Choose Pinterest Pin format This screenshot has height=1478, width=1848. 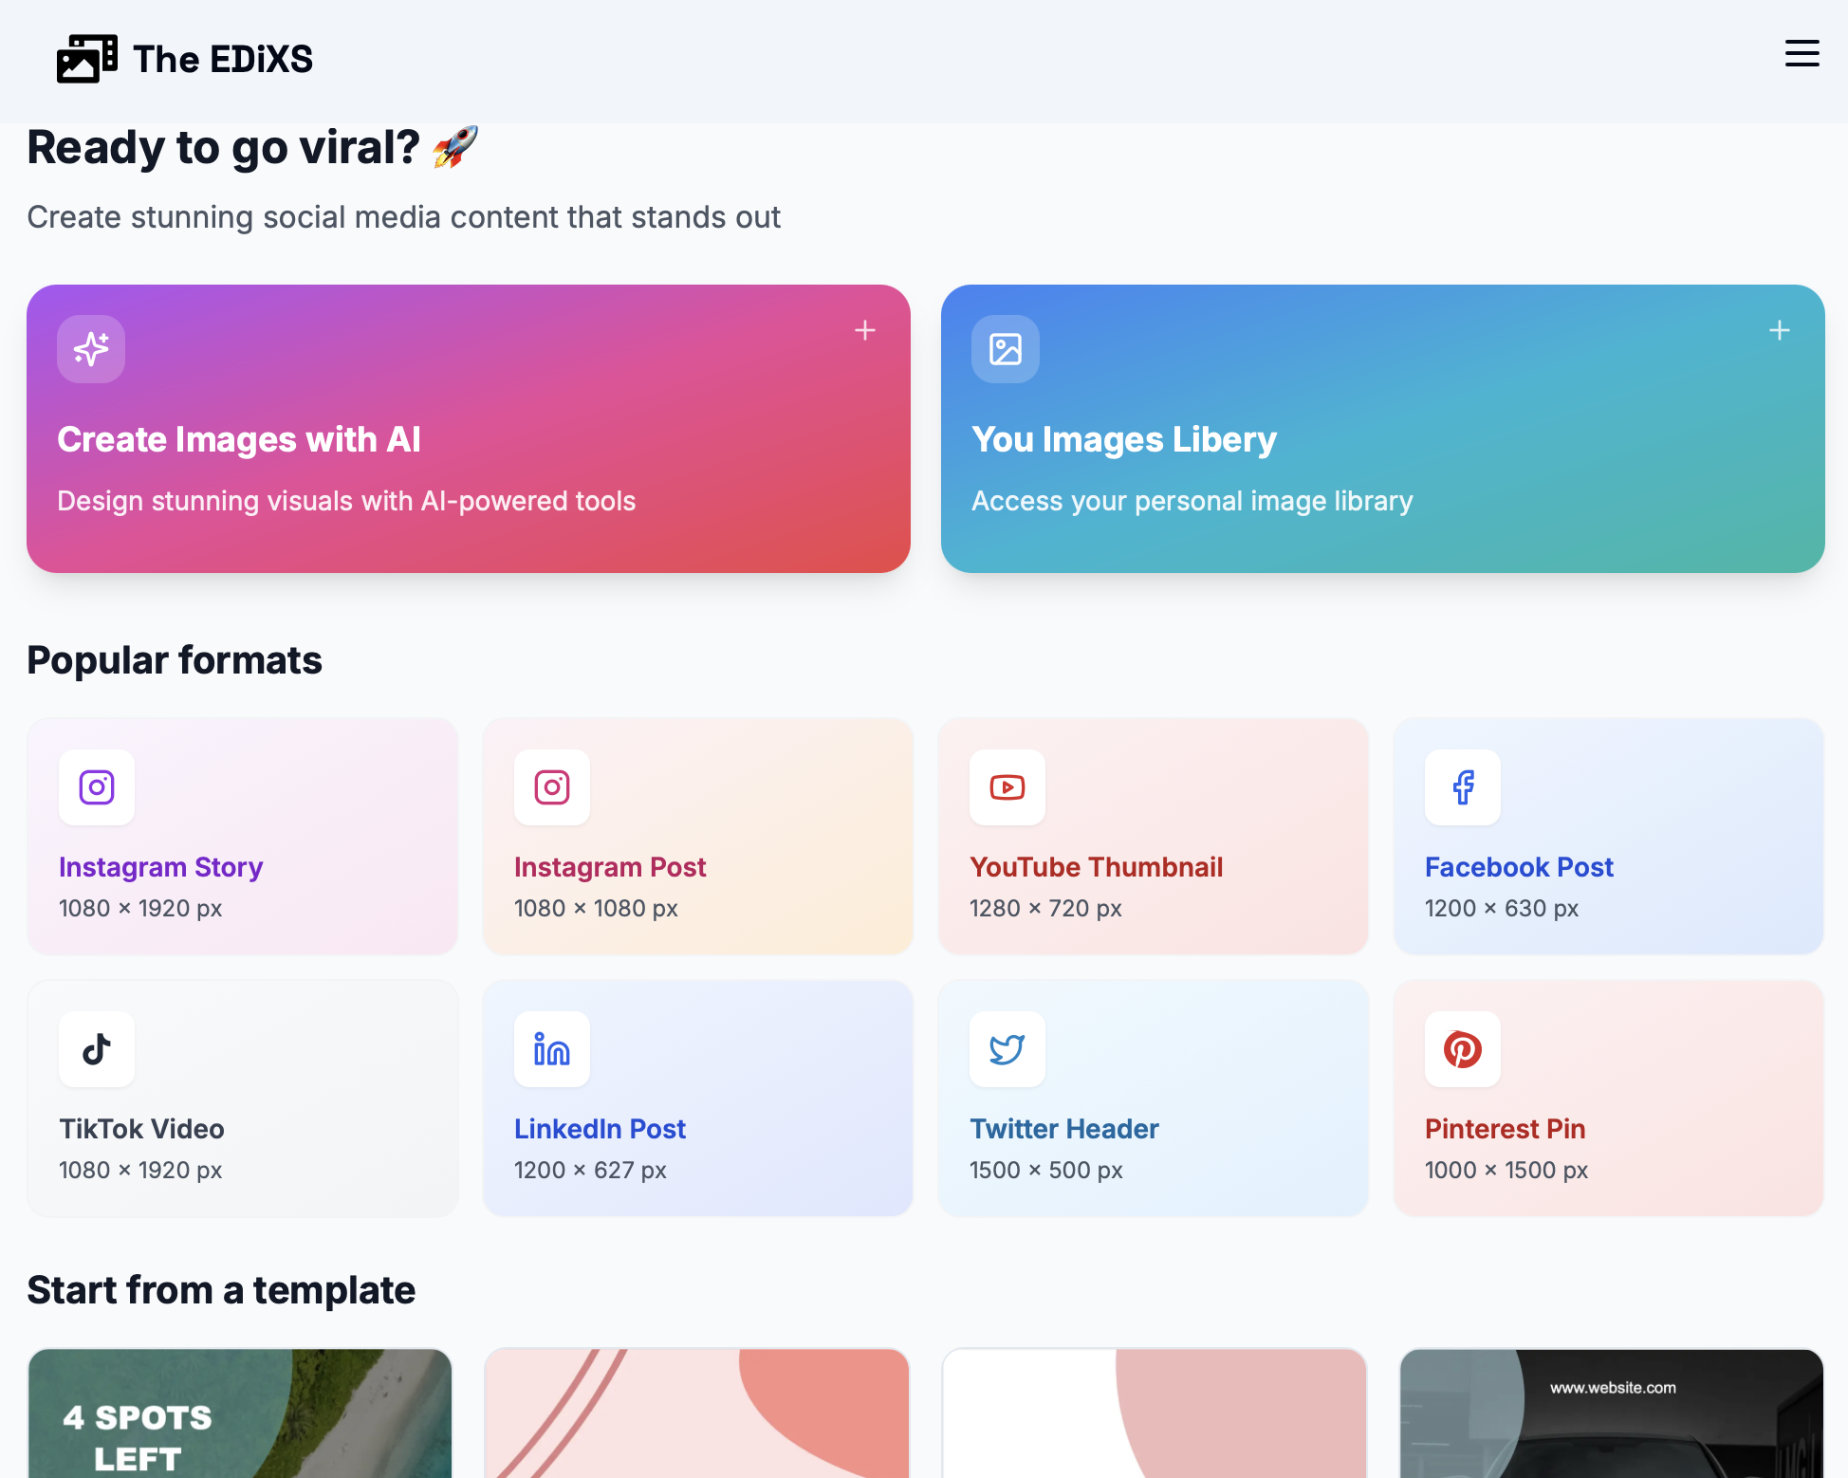1609,1098
